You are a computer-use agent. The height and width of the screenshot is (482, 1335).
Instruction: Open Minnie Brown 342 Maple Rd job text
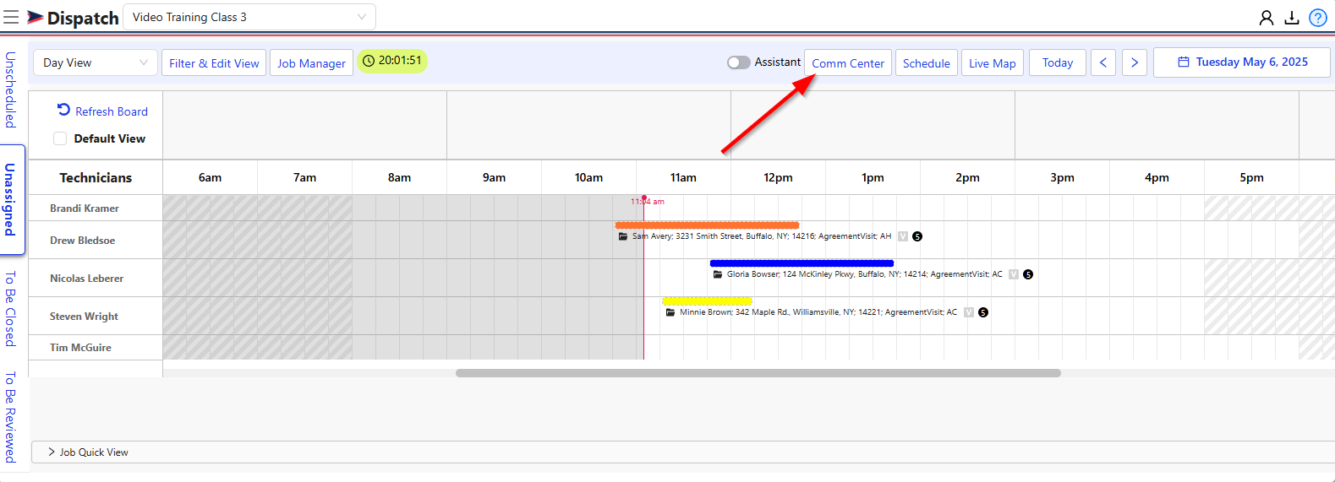tap(818, 312)
